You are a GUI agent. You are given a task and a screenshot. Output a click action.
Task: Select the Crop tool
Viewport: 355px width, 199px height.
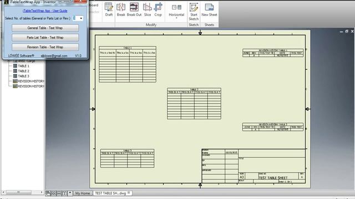point(158,10)
